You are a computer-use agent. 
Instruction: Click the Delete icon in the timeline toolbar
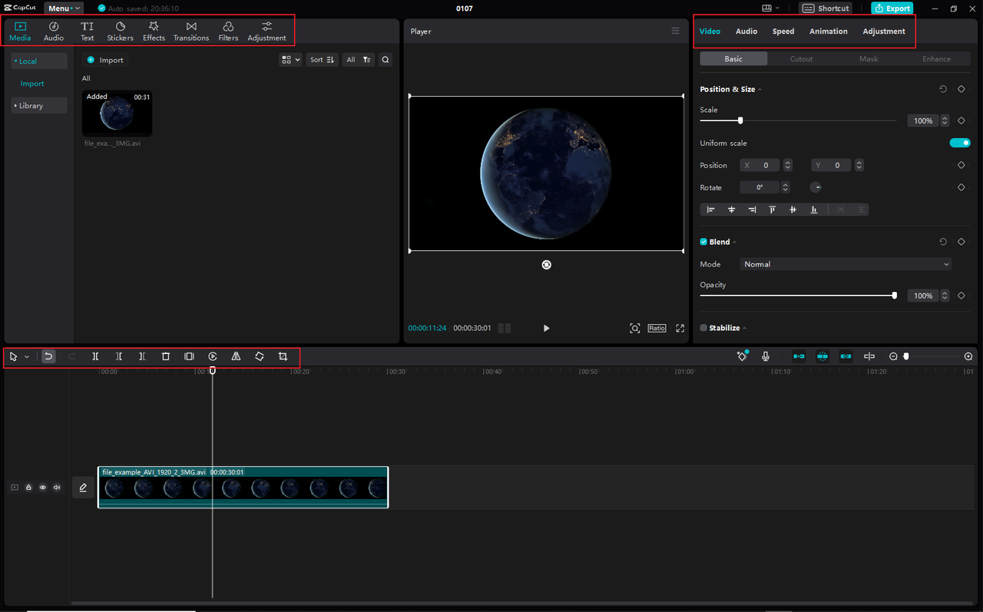pos(165,356)
